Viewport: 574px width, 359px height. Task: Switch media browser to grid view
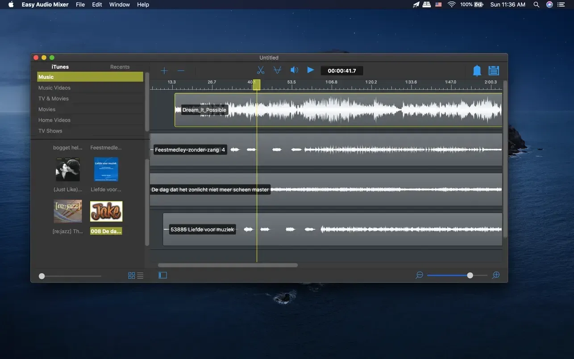click(131, 275)
